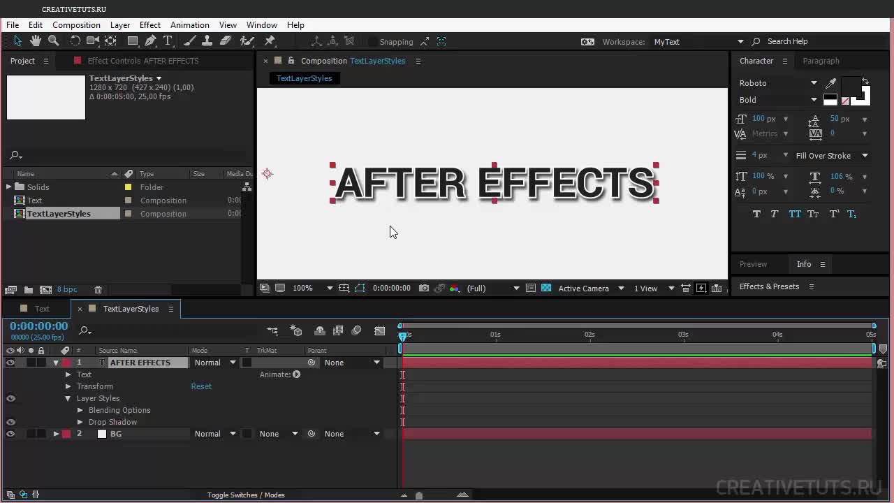Select the Hand tool
Image resolution: width=894 pixels, height=503 pixels.
pyautogui.click(x=36, y=41)
